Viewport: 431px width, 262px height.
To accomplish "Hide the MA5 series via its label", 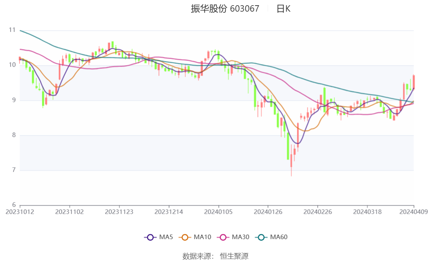I will [x=166, y=237].
